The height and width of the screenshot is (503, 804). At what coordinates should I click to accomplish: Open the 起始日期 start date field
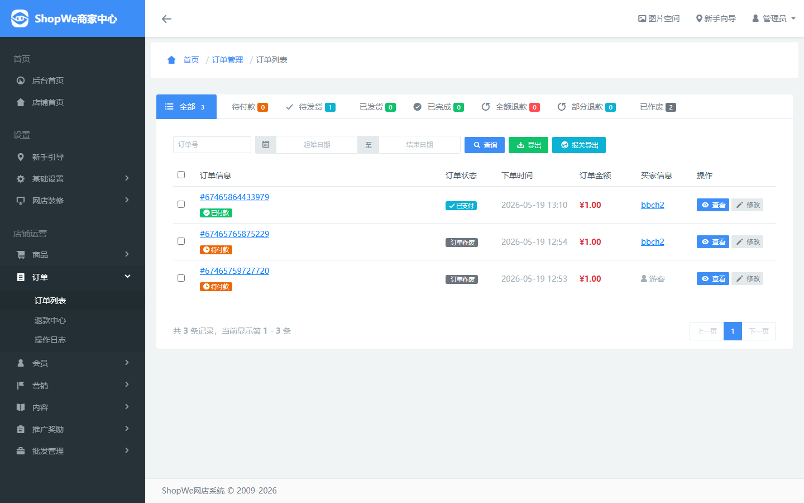coord(317,145)
